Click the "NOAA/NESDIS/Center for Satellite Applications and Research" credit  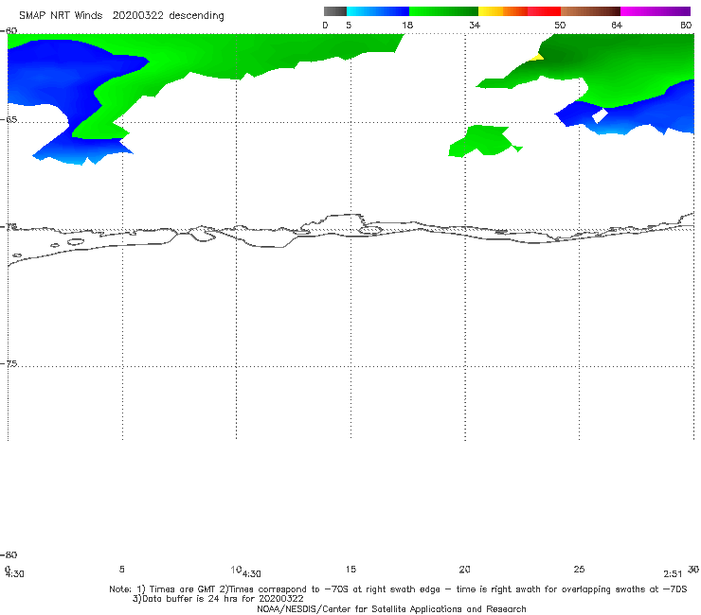[x=391, y=609]
